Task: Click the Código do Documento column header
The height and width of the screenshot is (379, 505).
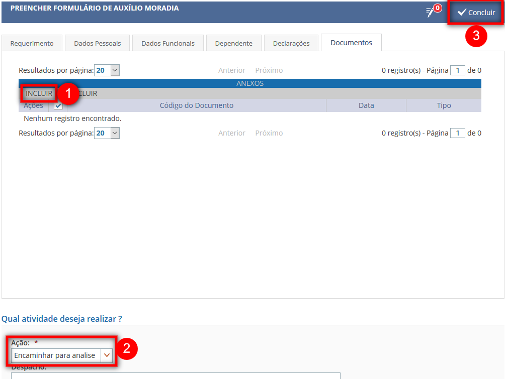Action: pyautogui.click(x=196, y=105)
